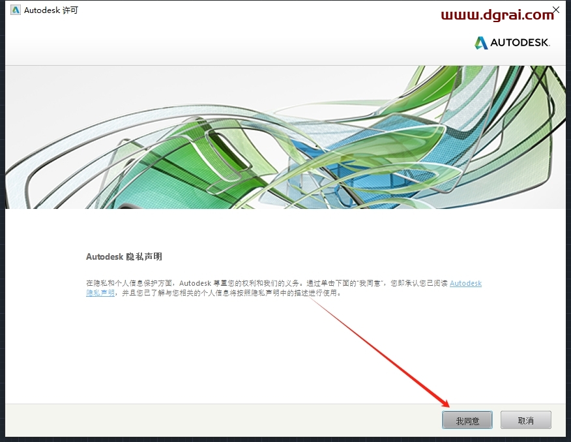Viewport: 571px width, 442px height.
Task: Open the Autodesk link ending the first paragraph line
Action: (x=465, y=283)
